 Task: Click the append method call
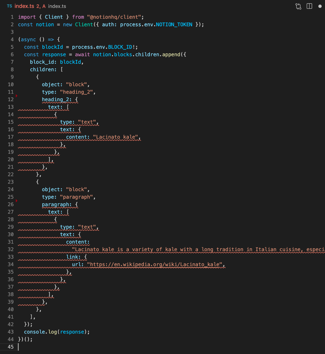[171, 55]
